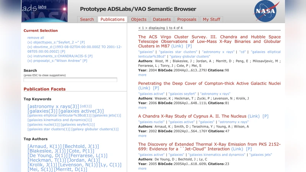Filter by keyword galaxies active(3)
Image resolution: width=306 pixels, height=172 pixels.
(81, 111)
